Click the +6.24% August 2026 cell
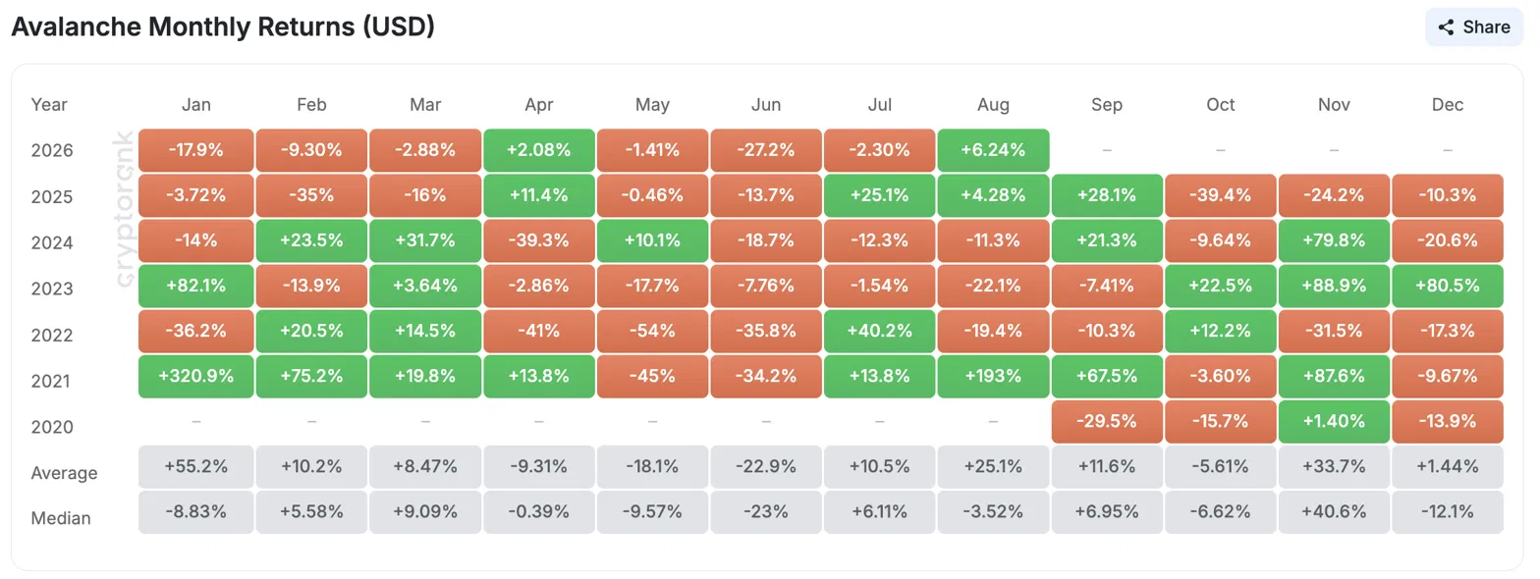1540x579 pixels. click(994, 150)
